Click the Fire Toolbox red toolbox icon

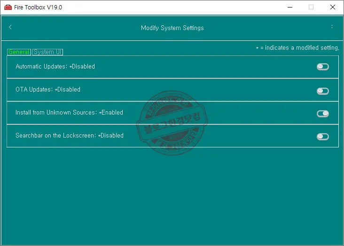coord(8,7)
